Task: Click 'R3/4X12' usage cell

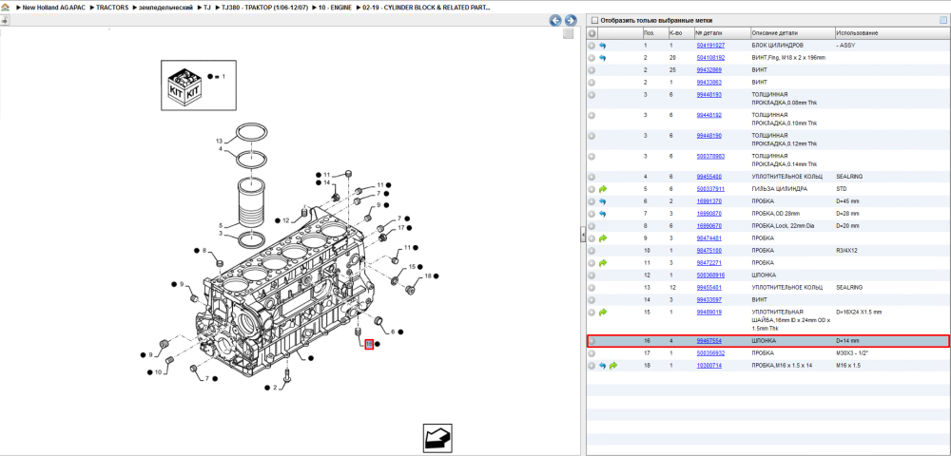Action: tap(847, 250)
